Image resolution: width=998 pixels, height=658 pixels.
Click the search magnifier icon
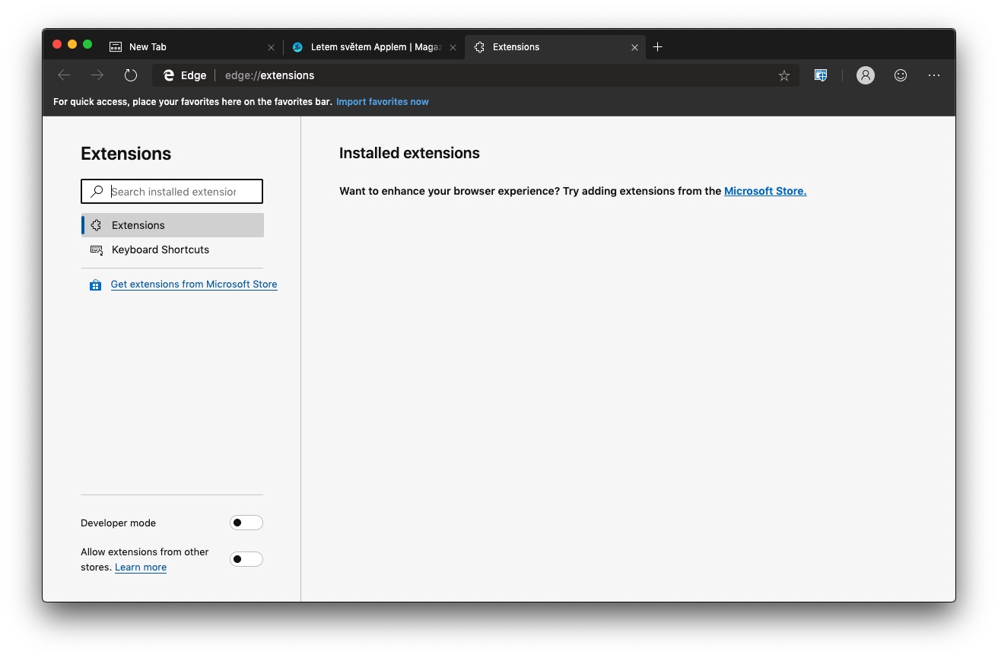97,192
